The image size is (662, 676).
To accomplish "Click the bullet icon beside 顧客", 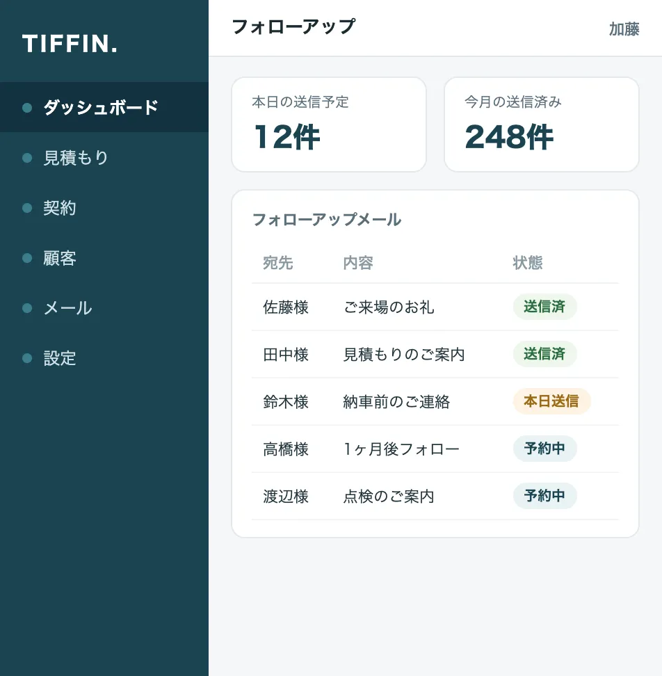I will 27,258.
